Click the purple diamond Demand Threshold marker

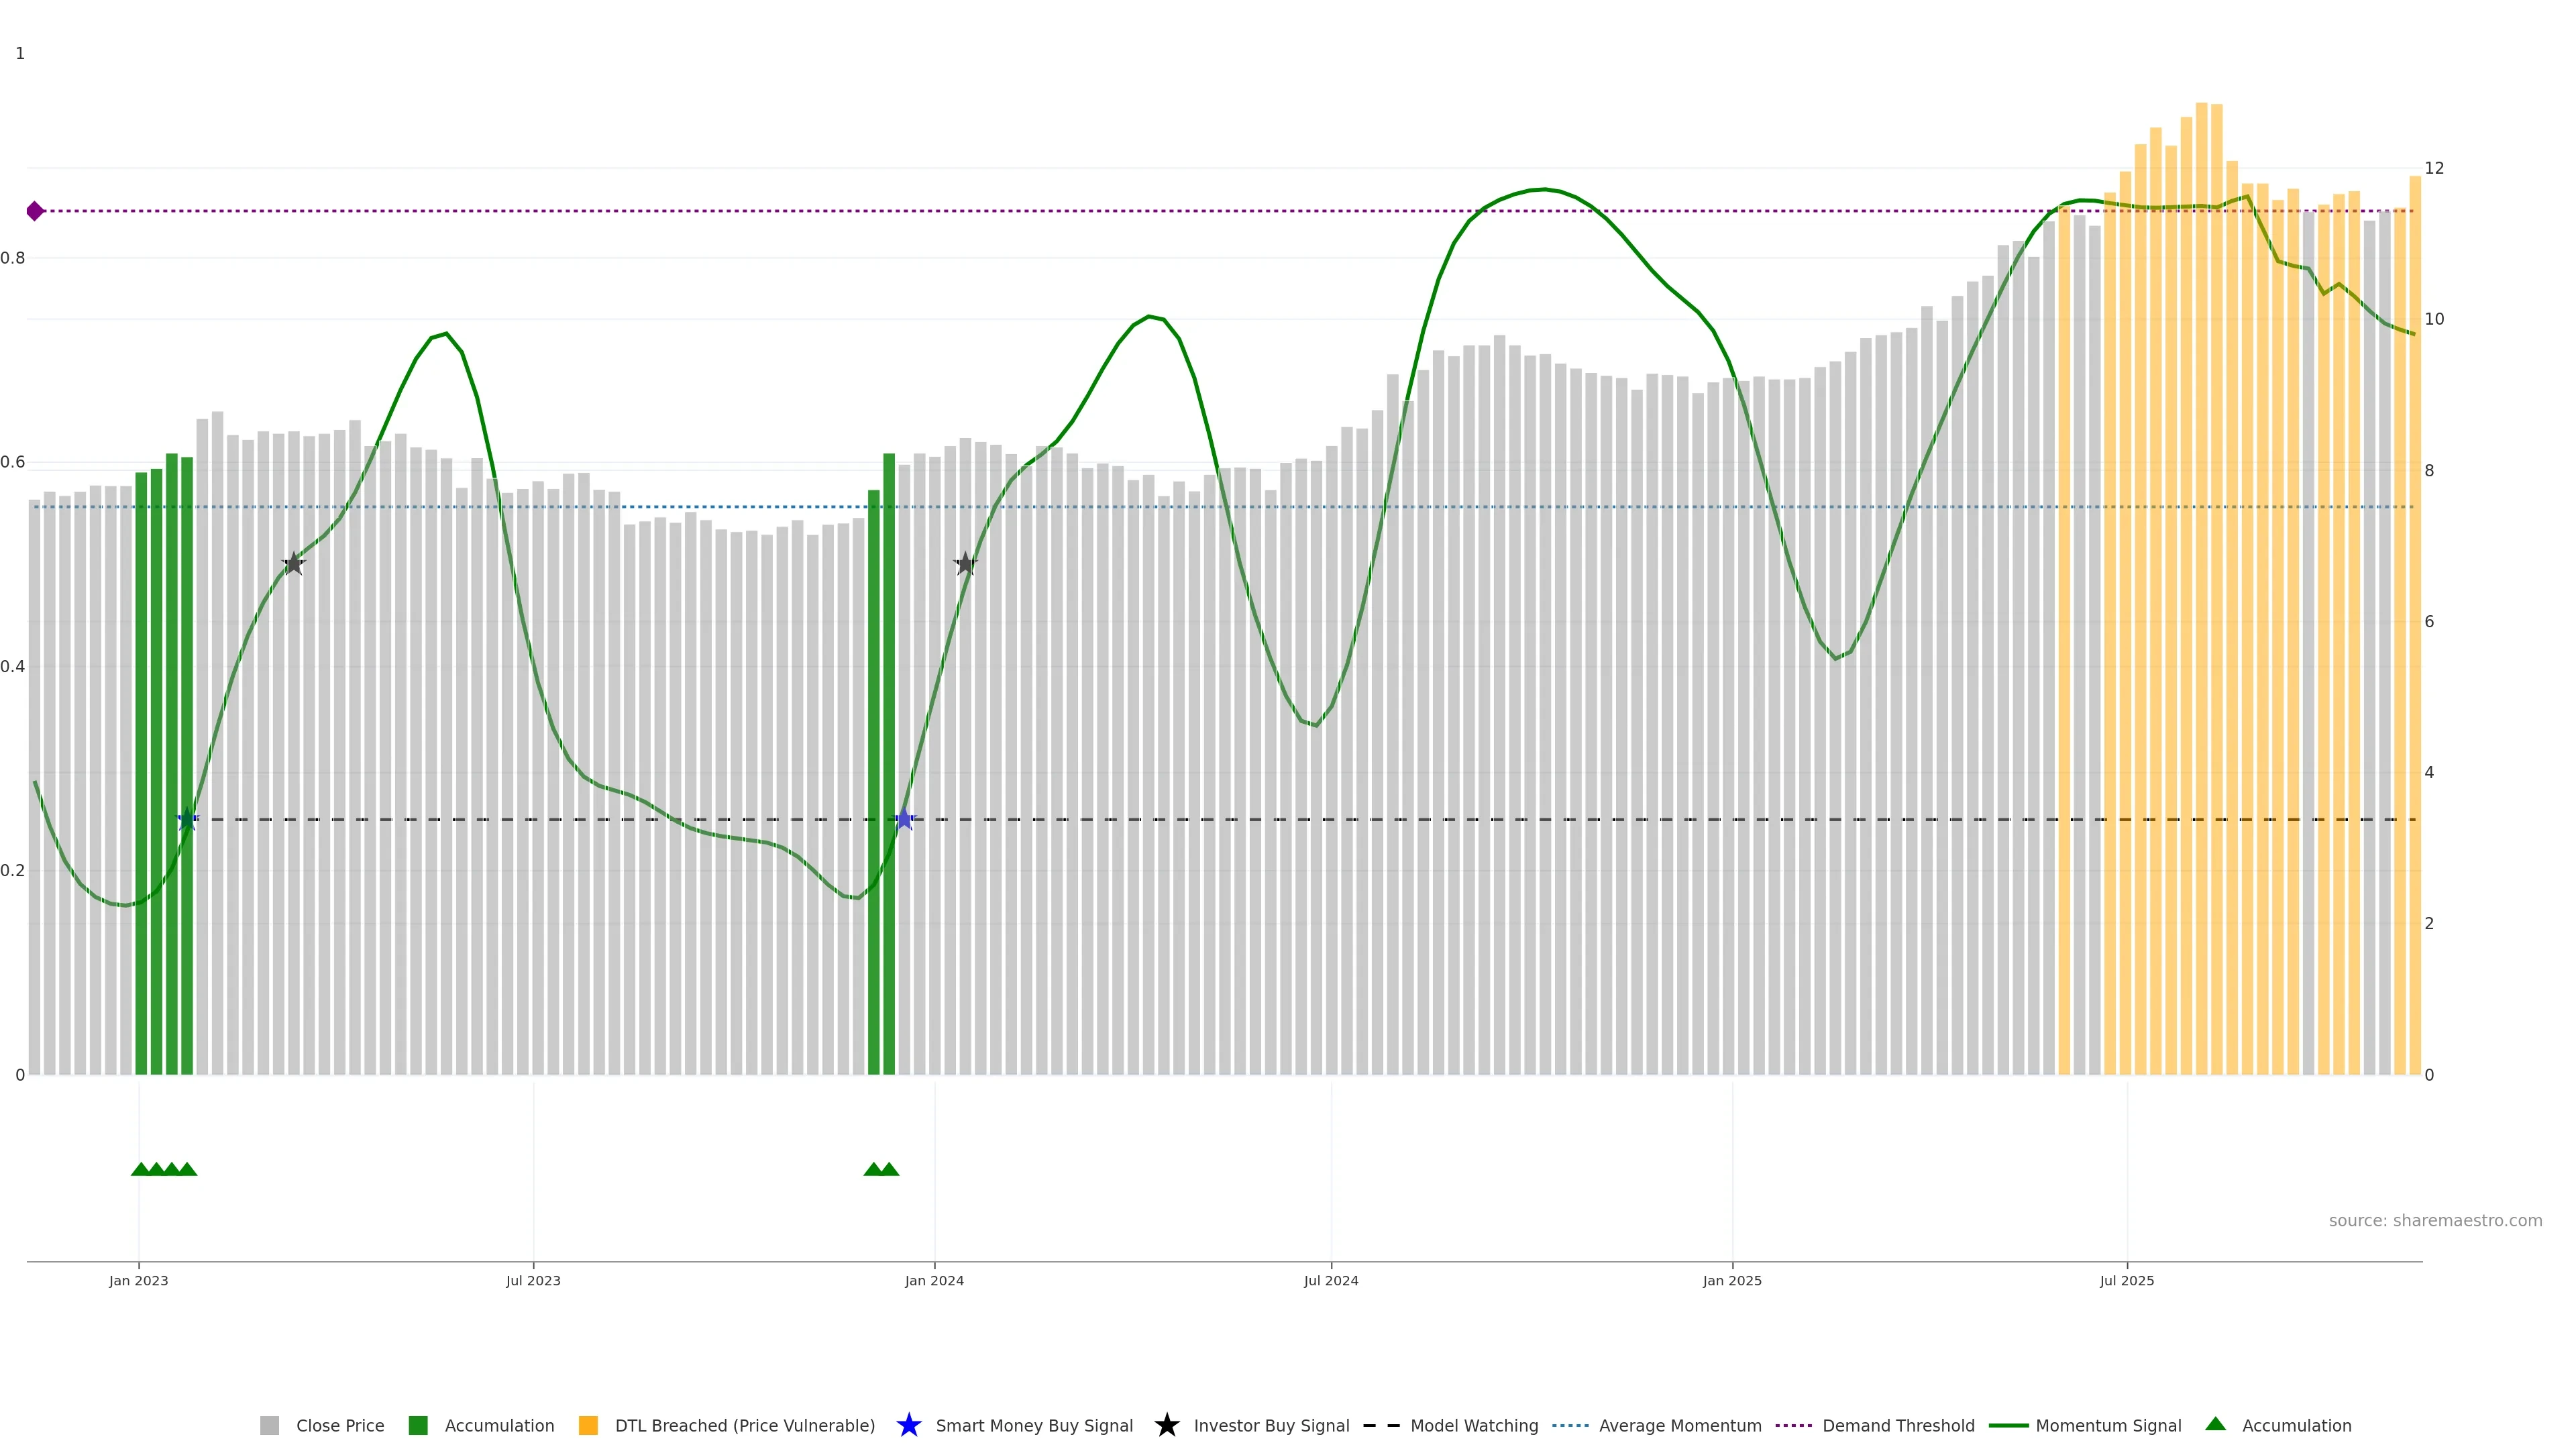tap(35, 211)
